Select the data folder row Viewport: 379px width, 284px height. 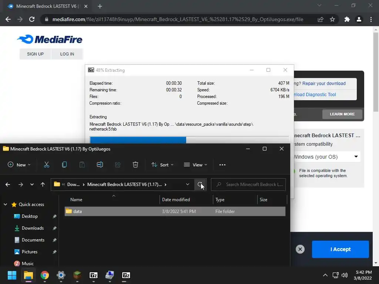pyautogui.click(x=175, y=211)
